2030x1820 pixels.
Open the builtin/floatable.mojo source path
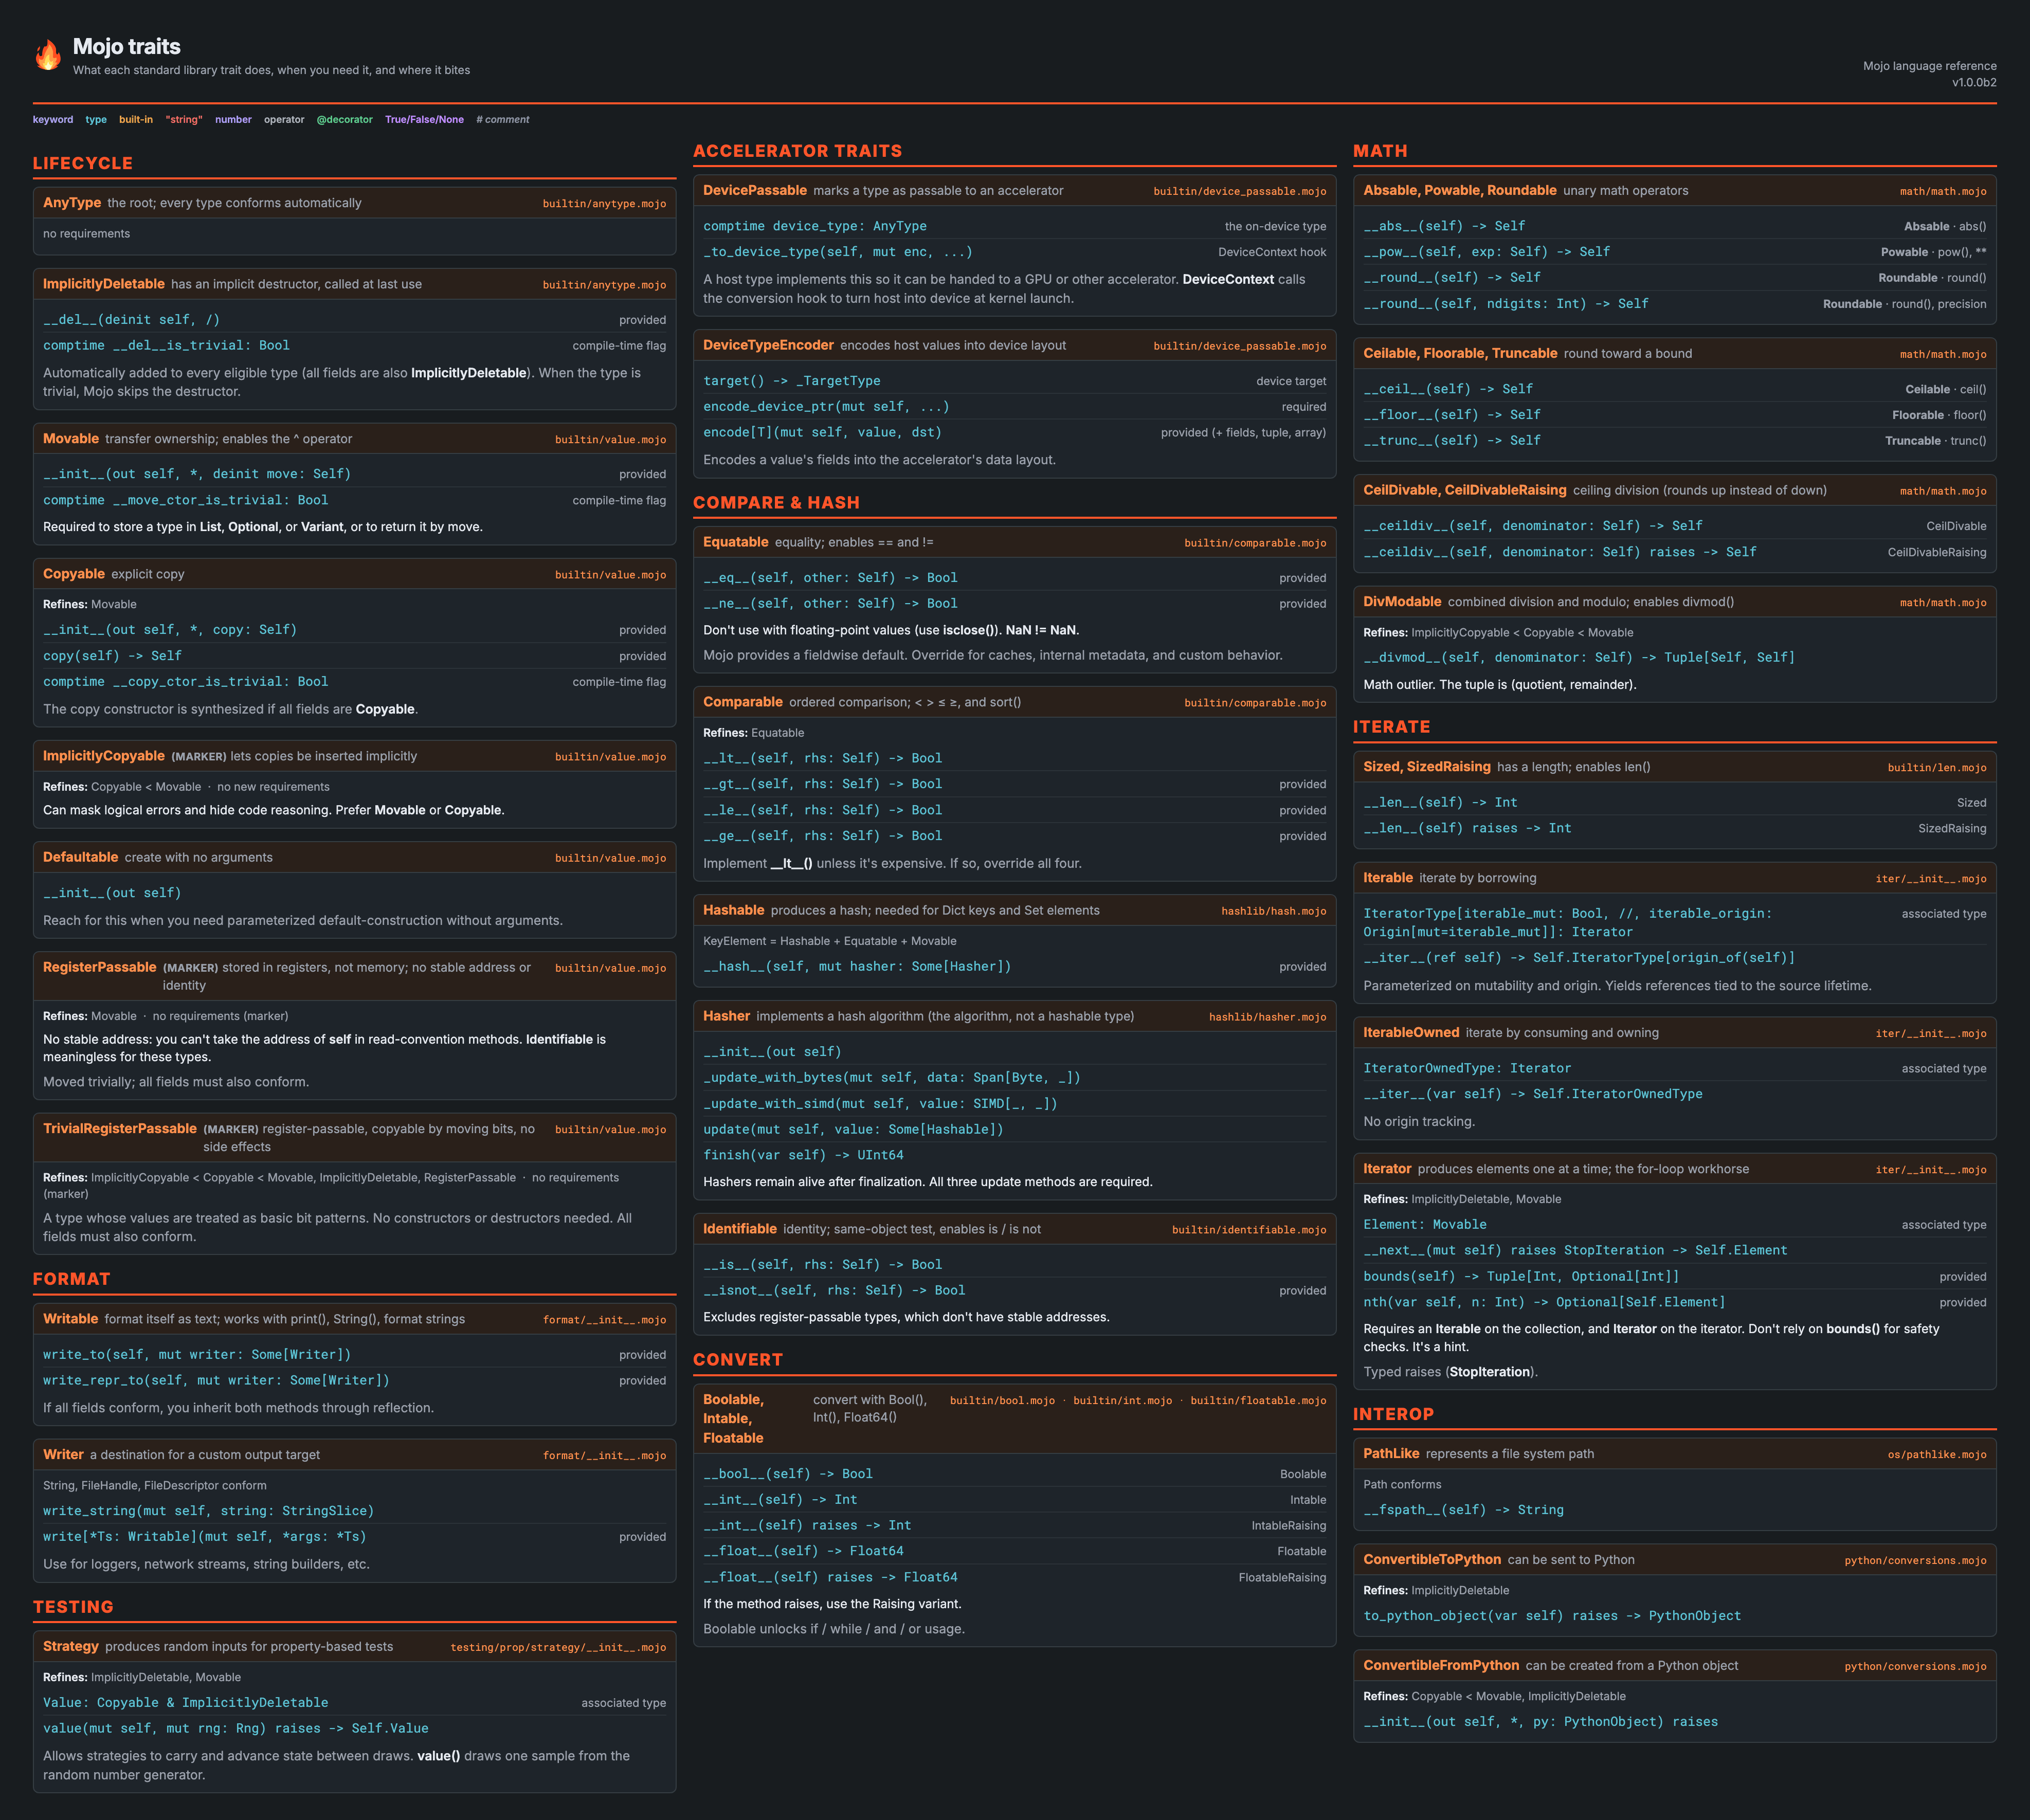[1258, 1401]
